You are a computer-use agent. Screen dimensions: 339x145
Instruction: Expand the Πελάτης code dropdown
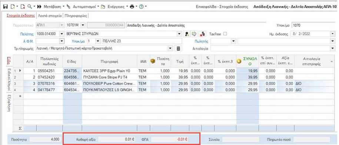62,34
